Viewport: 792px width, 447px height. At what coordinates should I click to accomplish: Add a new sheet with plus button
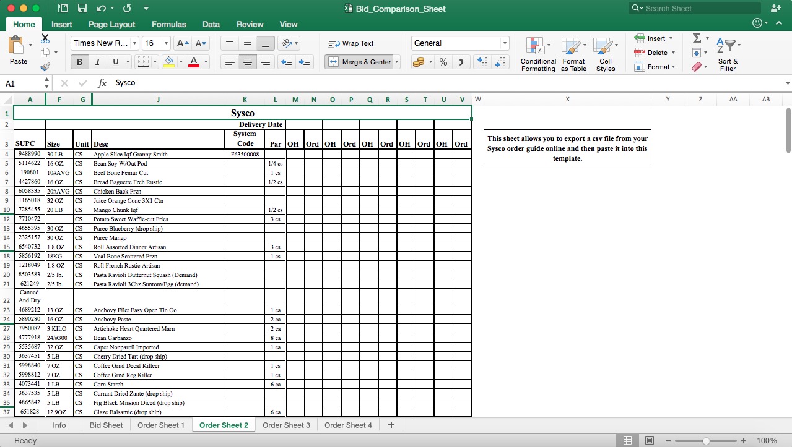click(391, 425)
